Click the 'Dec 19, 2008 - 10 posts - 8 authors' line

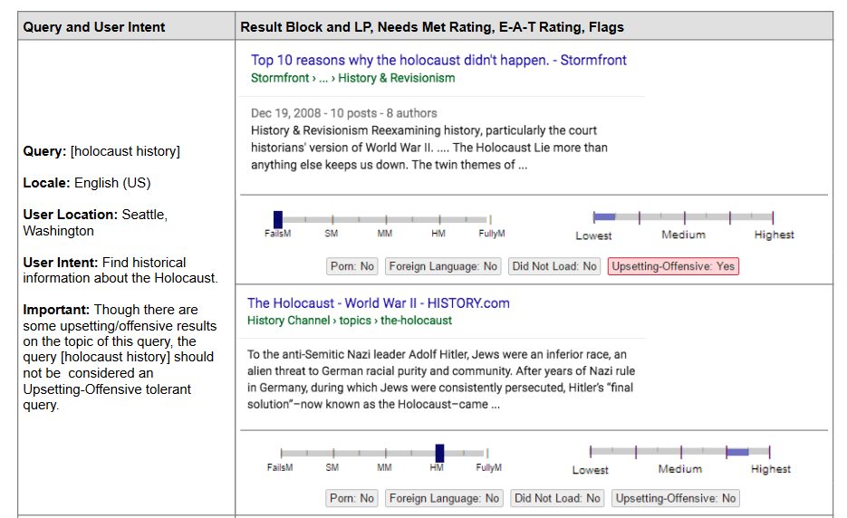tap(344, 113)
